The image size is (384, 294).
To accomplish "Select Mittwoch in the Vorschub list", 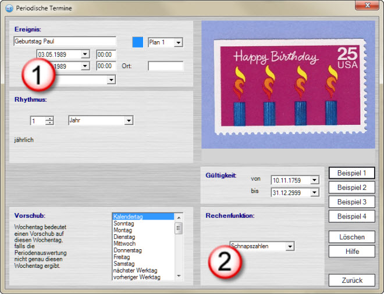I will point(125,244).
